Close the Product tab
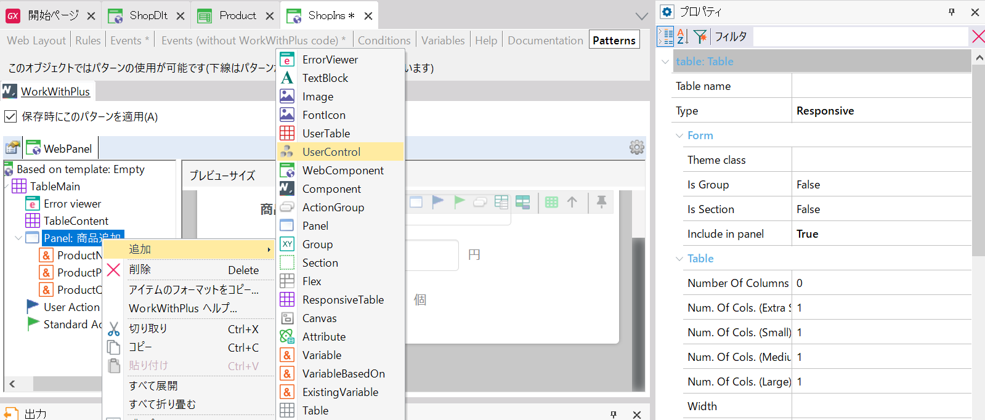 (270, 16)
